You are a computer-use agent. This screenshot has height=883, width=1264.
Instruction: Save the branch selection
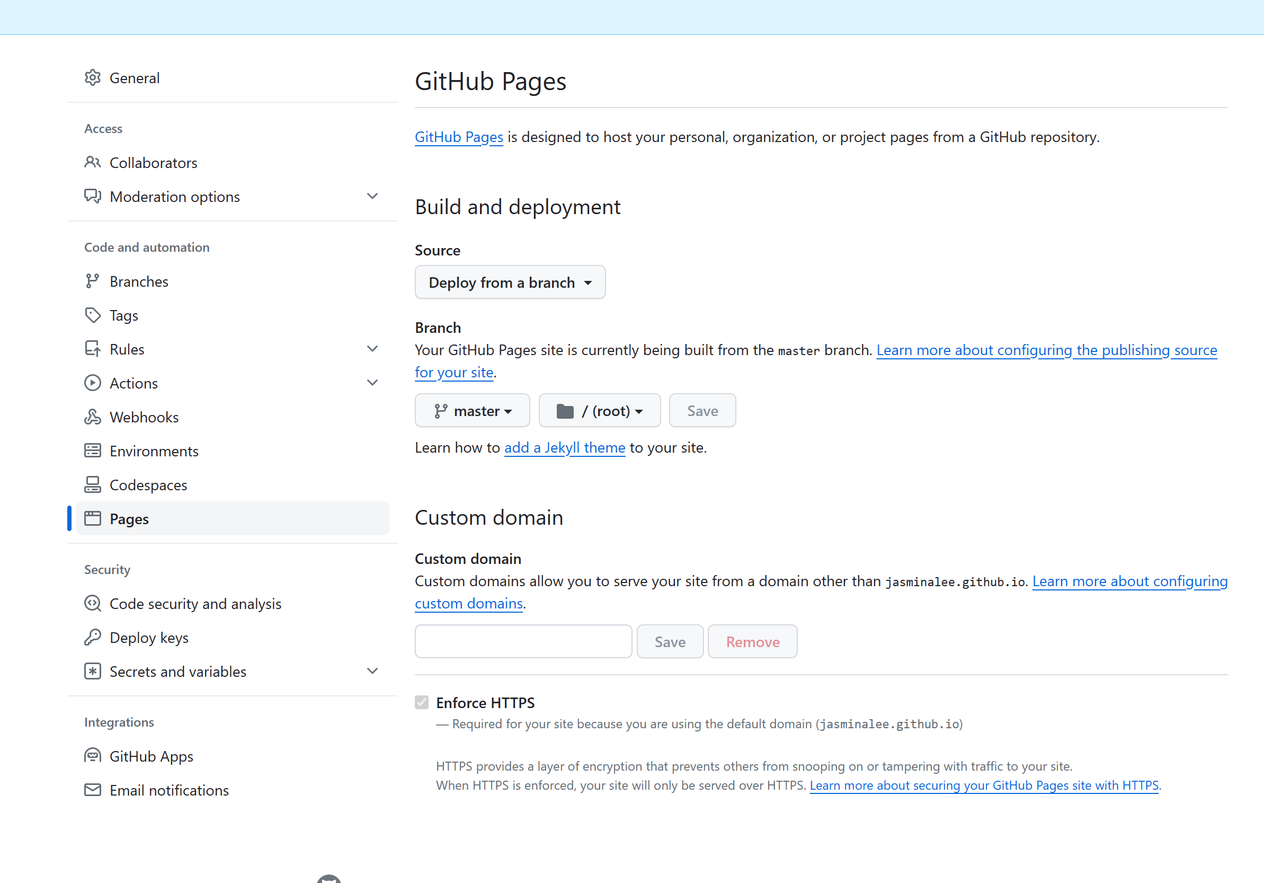702,411
